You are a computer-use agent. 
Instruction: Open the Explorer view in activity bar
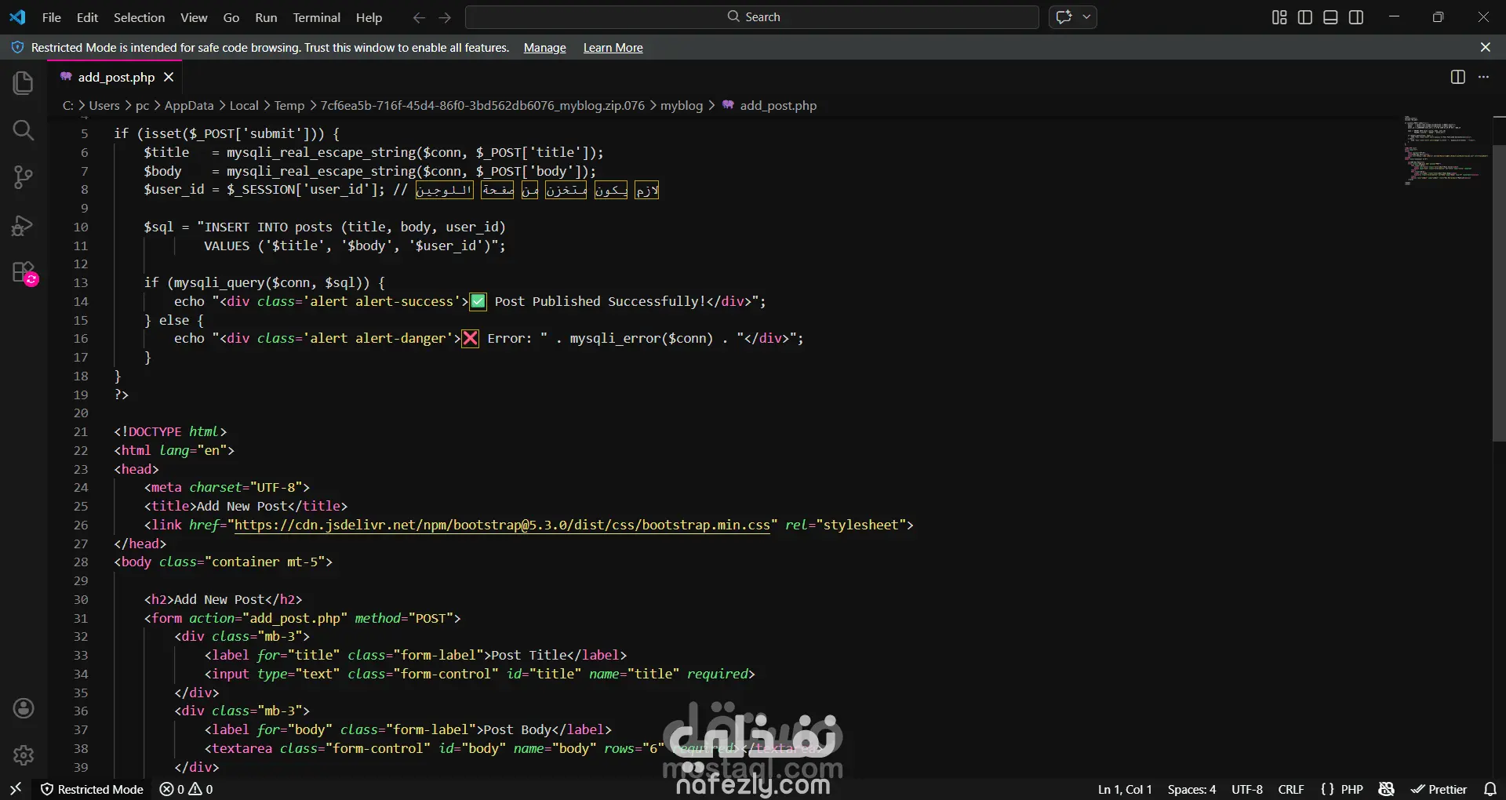point(24,82)
